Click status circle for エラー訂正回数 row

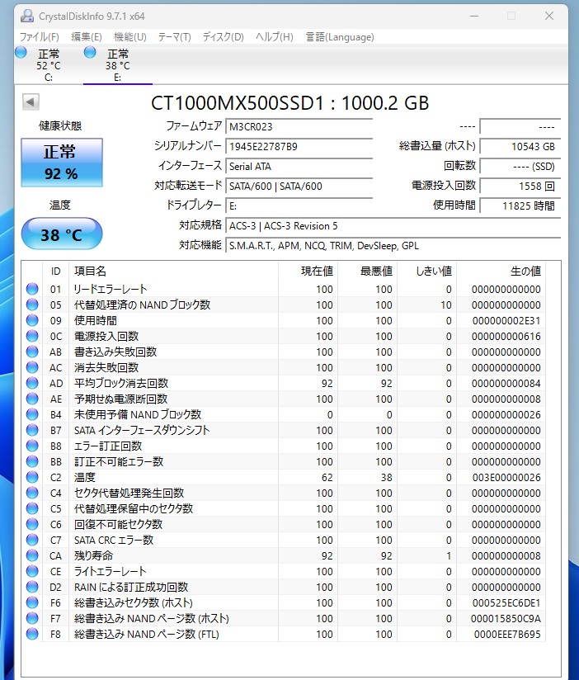[32, 446]
